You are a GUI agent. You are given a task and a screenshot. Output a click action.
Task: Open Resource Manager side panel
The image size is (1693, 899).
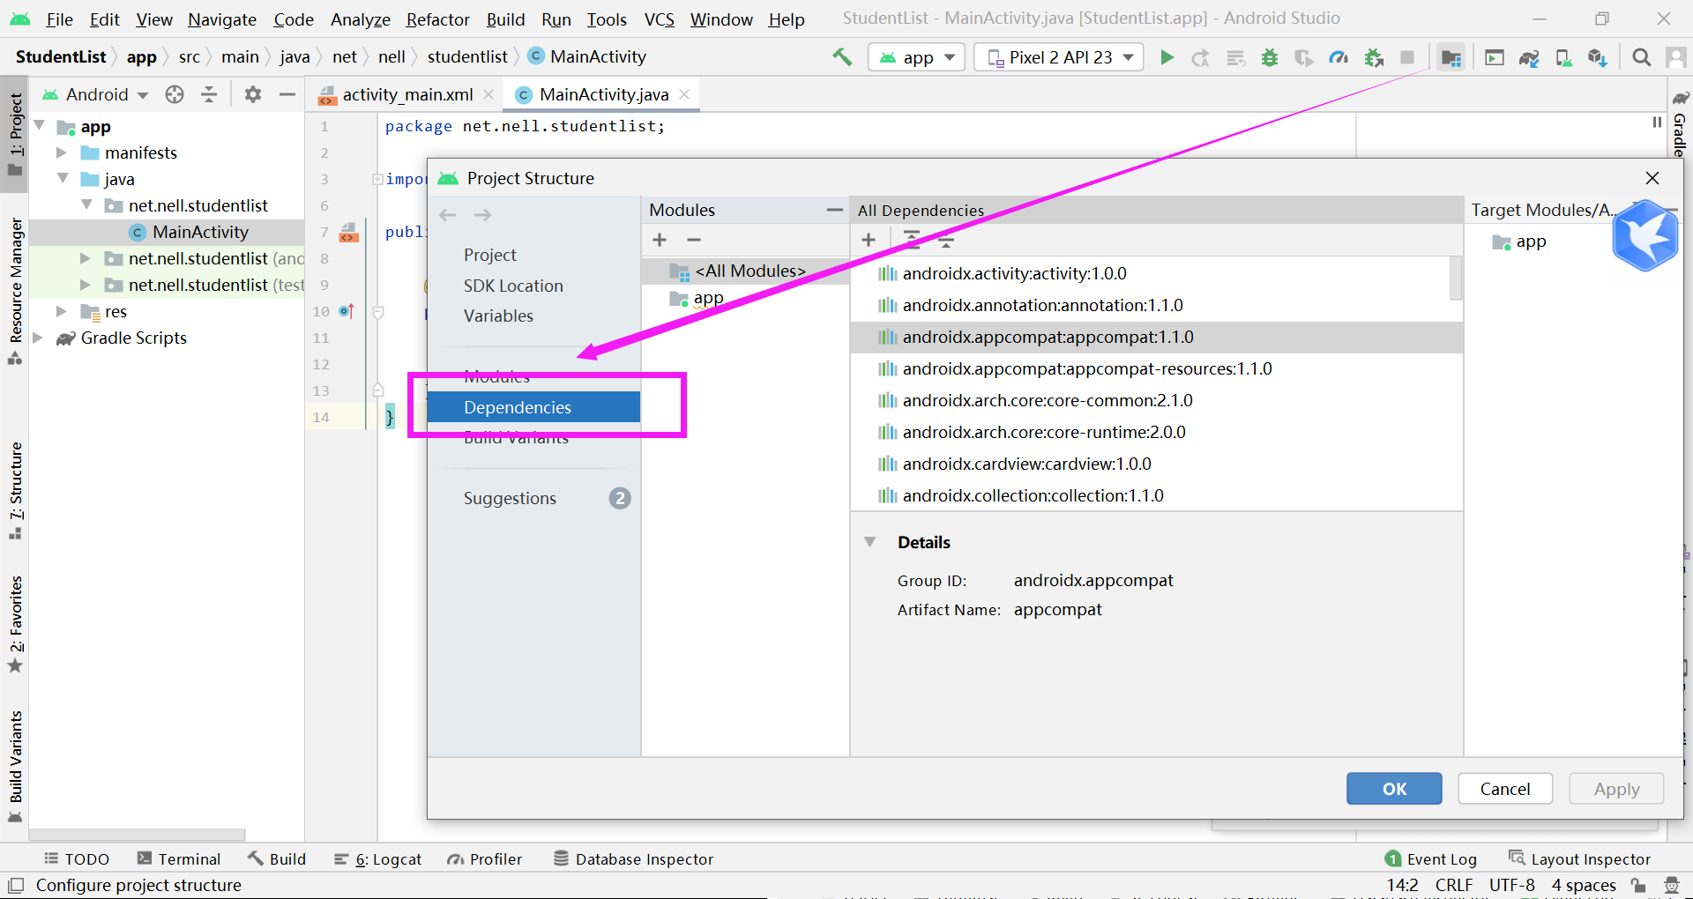click(x=15, y=291)
